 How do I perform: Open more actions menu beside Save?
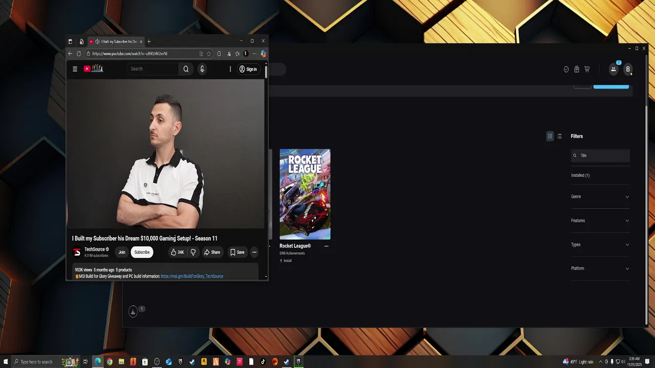[x=254, y=252]
